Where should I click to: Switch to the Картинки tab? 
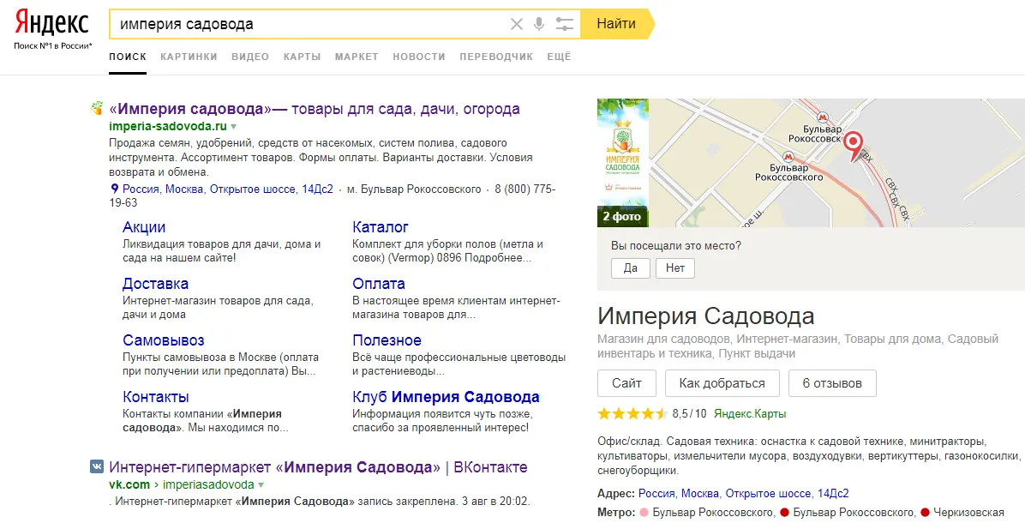[189, 57]
